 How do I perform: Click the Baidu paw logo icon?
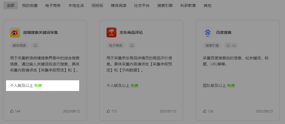pos(208,32)
